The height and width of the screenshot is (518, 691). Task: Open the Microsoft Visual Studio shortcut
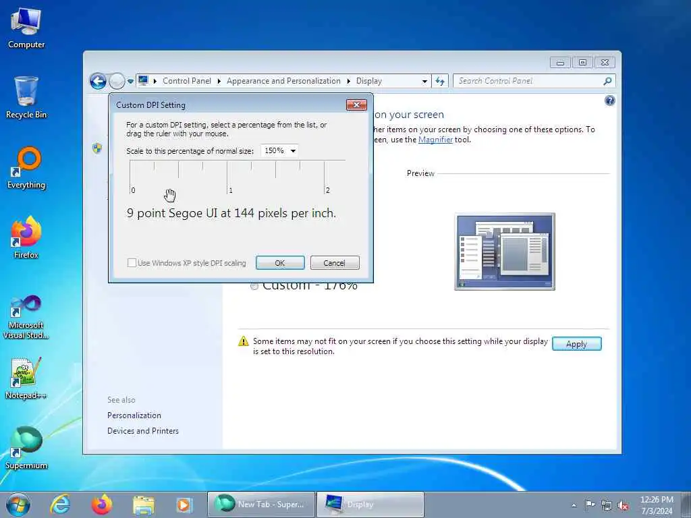coord(26,317)
